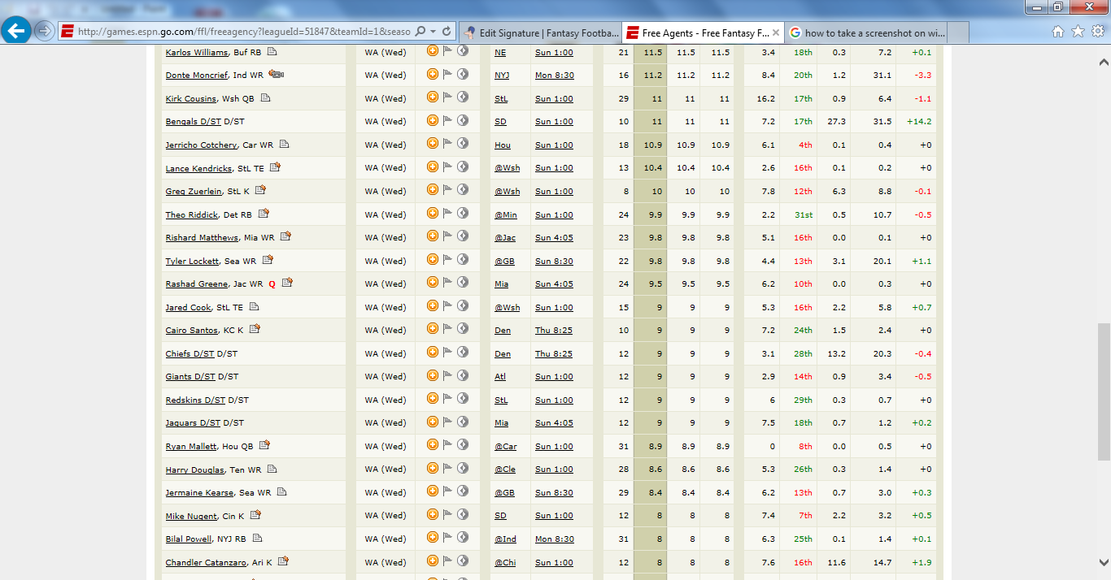The image size is (1111, 580).
Task: Open browser home page icon
Action: click(1058, 32)
